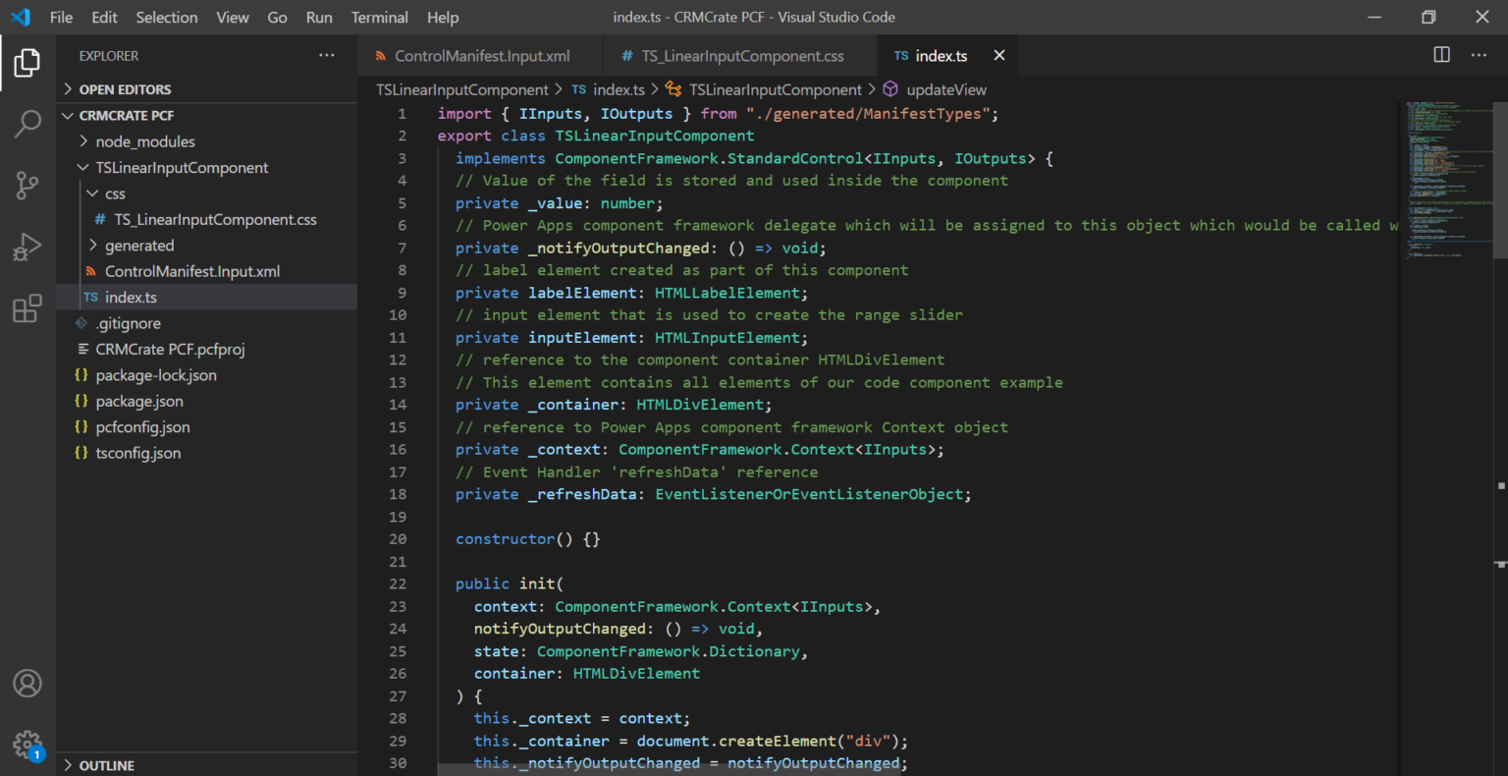Image resolution: width=1508 pixels, height=776 pixels.
Task: Close the index.ts tab
Action: (998, 56)
